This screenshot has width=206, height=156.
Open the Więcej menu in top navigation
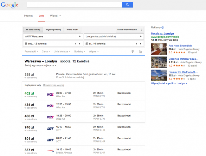(x=55, y=16)
